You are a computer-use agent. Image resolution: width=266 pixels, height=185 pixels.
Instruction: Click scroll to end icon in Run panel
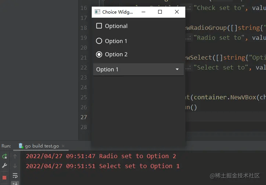coord(15,183)
